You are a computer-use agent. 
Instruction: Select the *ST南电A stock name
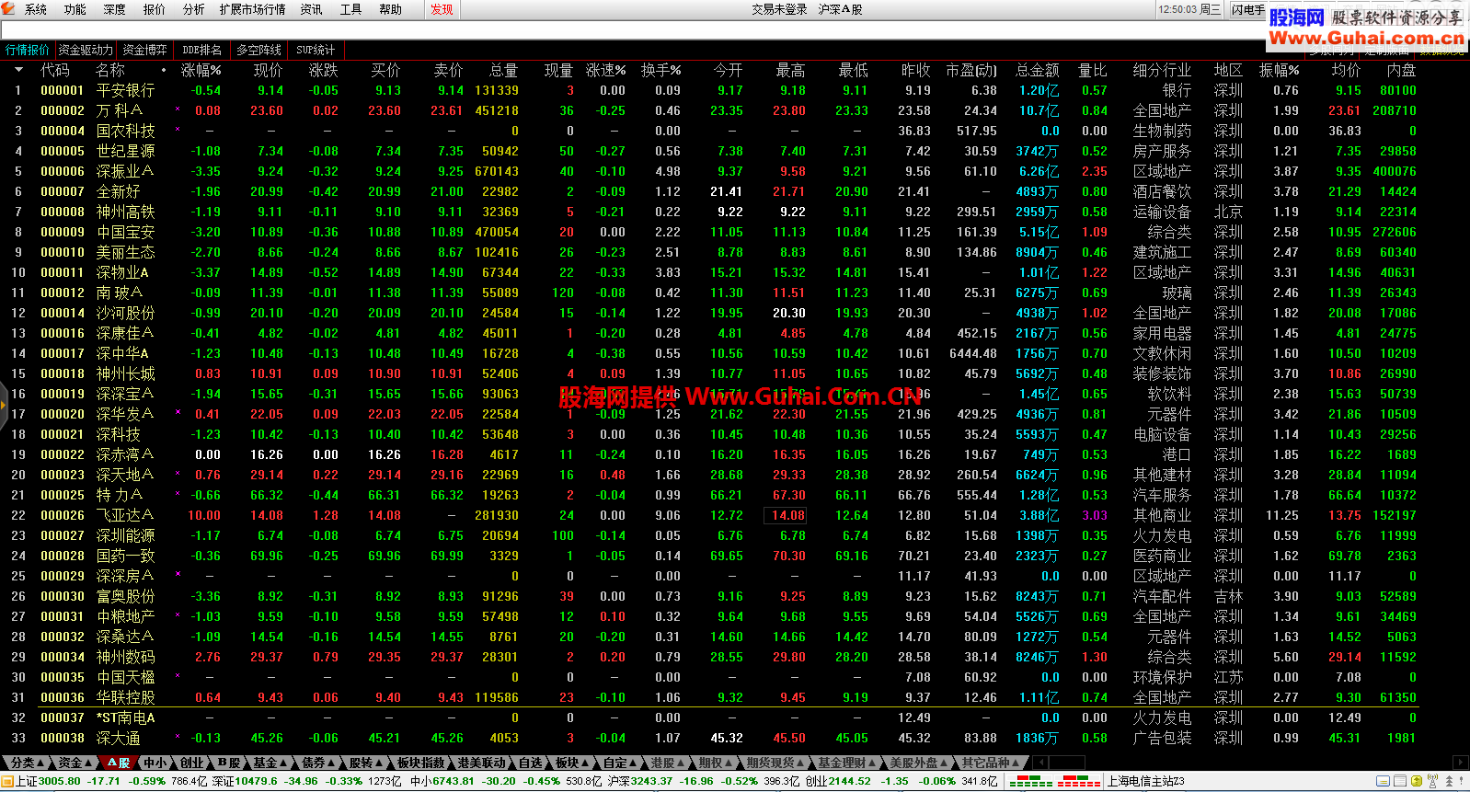coord(126,717)
